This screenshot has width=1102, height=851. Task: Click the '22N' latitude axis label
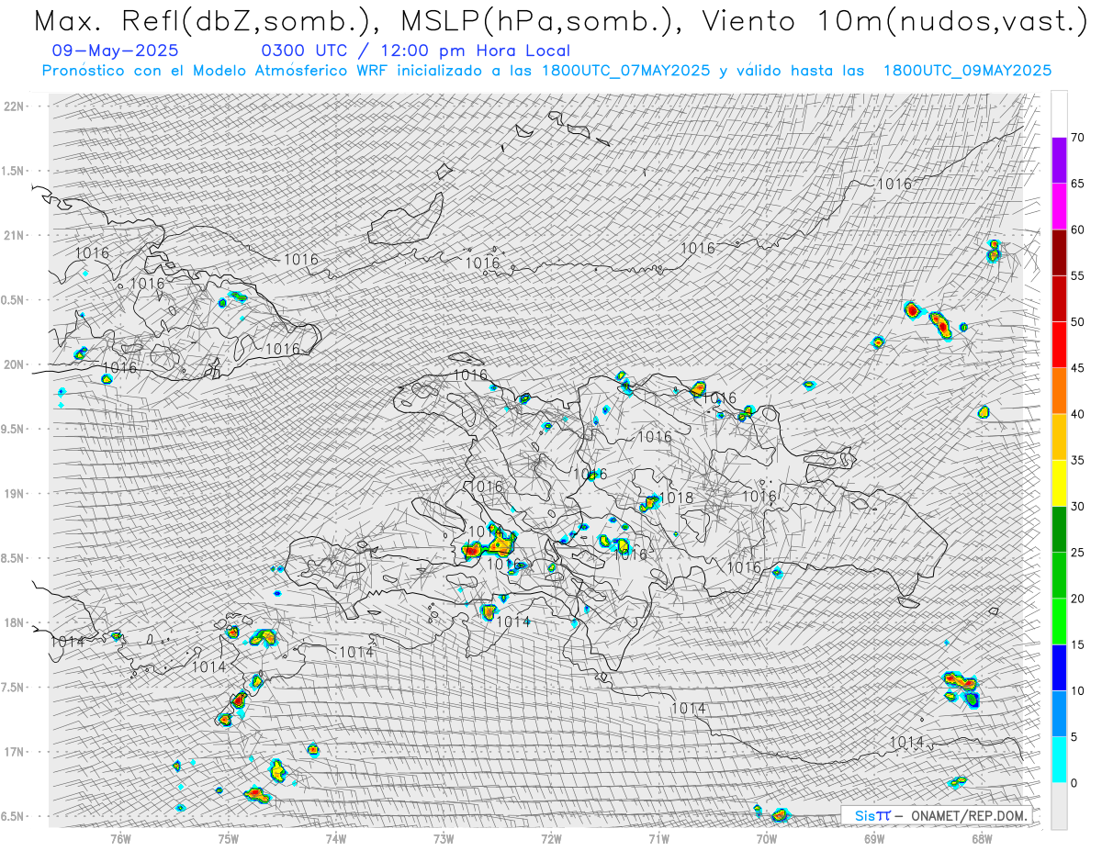pos(14,106)
